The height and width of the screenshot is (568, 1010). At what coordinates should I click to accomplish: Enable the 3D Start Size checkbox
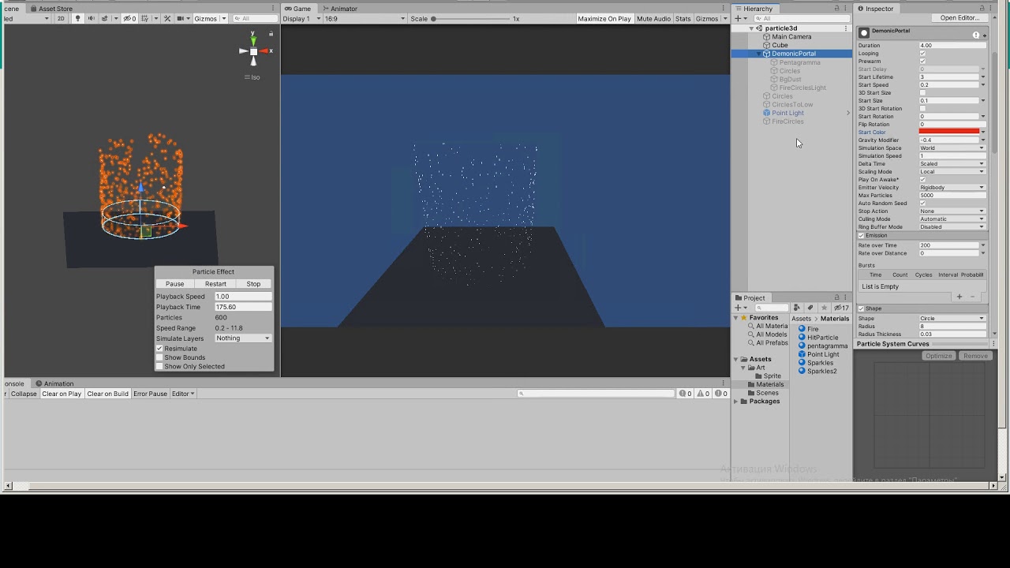tap(922, 93)
